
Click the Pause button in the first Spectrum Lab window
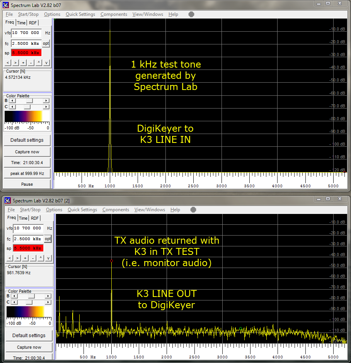click(27, 184)
